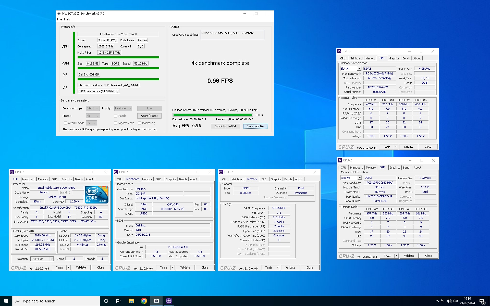Open Task View in the taskbar
490x306 pixels.
tap(118, 301)
